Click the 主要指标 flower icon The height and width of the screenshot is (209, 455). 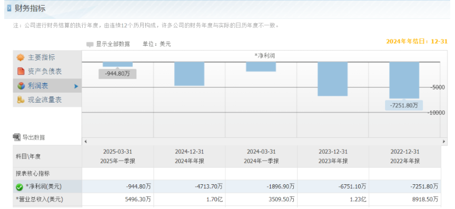coord(21,57)
